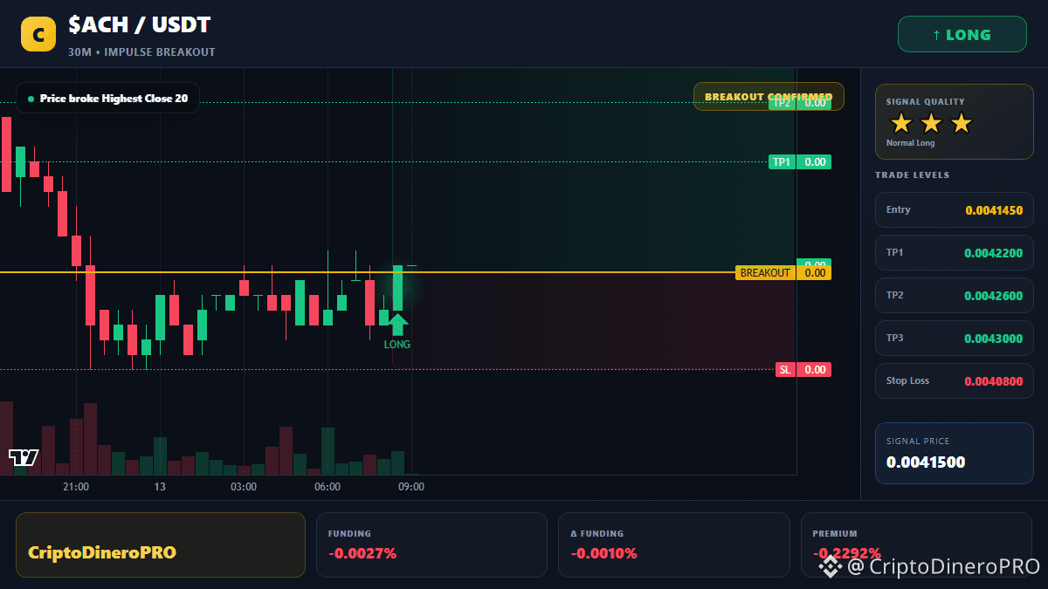
Task: Click the Δ Funding card showing -0.0010%
Action: pos(673,544)
